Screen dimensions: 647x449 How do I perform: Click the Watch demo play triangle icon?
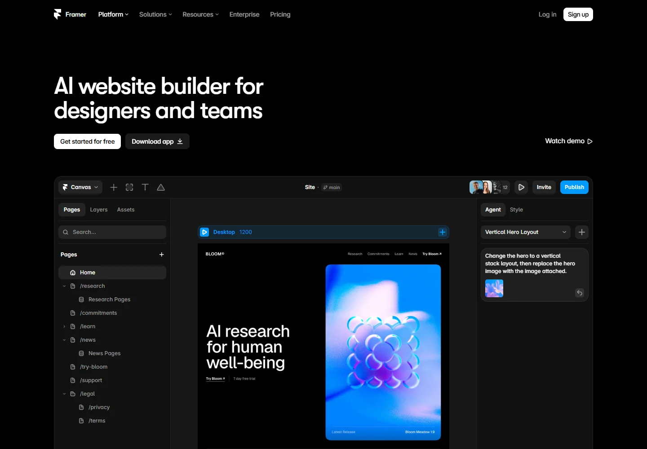[x=590, y=141]
